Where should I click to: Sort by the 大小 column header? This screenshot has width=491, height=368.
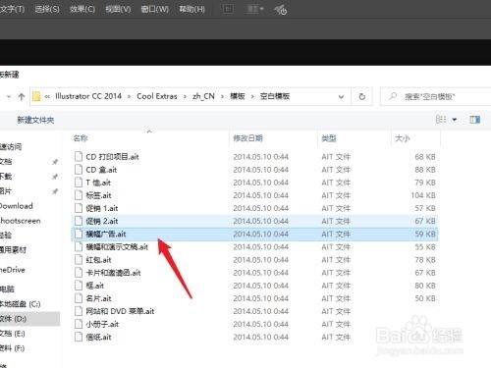coord(403,138)
